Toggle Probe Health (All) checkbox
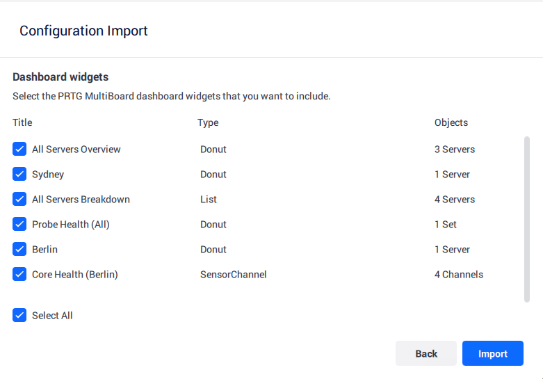The width and height of the screenshot is (543, 379). tap(19, 224)
